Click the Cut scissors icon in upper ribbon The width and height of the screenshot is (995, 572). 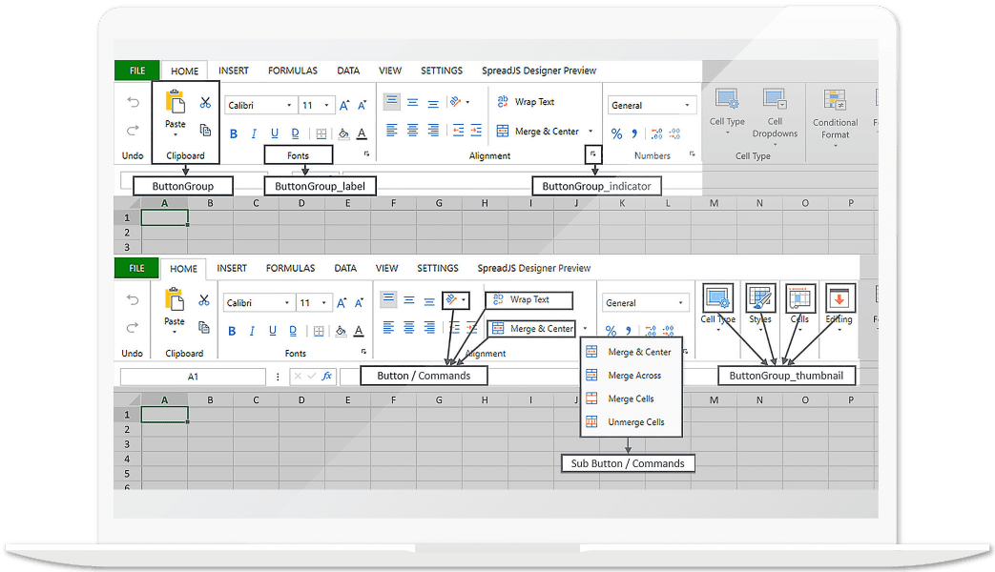(x=205, y=103)
